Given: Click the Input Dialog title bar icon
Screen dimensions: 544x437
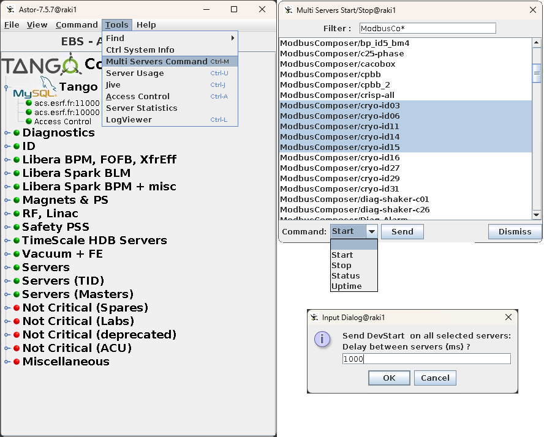Looking at the screenshot, I should coord(314,318).
